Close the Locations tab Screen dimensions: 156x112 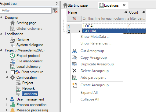coord(124,5)
